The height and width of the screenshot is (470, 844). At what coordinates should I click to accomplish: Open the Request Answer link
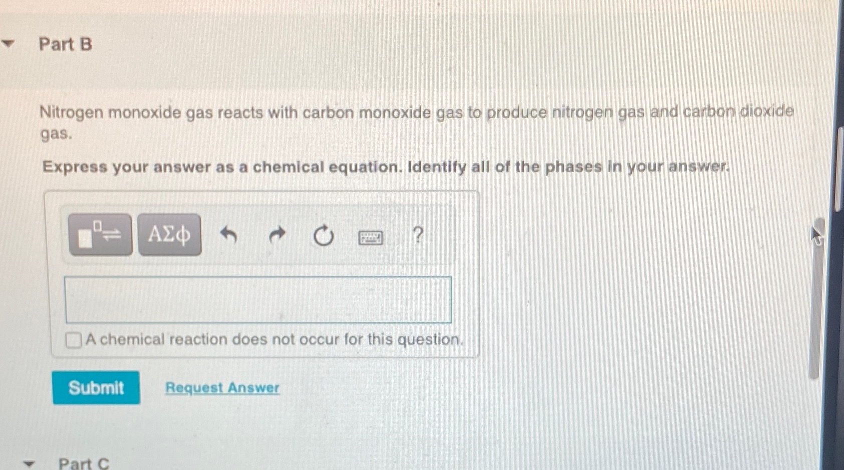click(x=222, y=388)
